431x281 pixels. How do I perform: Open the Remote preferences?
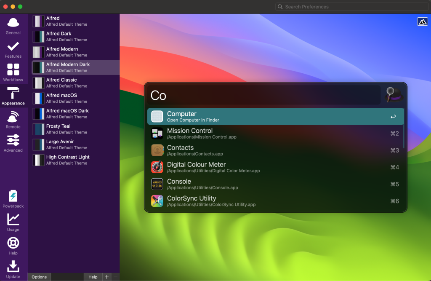[x=13, y=120]
